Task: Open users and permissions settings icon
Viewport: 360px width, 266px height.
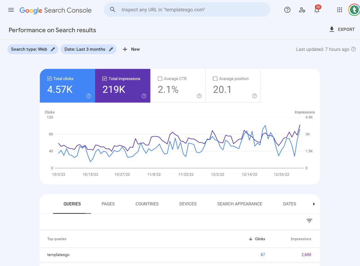Action: coord(302,10)
